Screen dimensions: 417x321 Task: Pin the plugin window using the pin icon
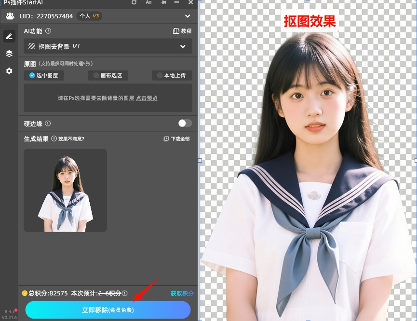(163, 3)
